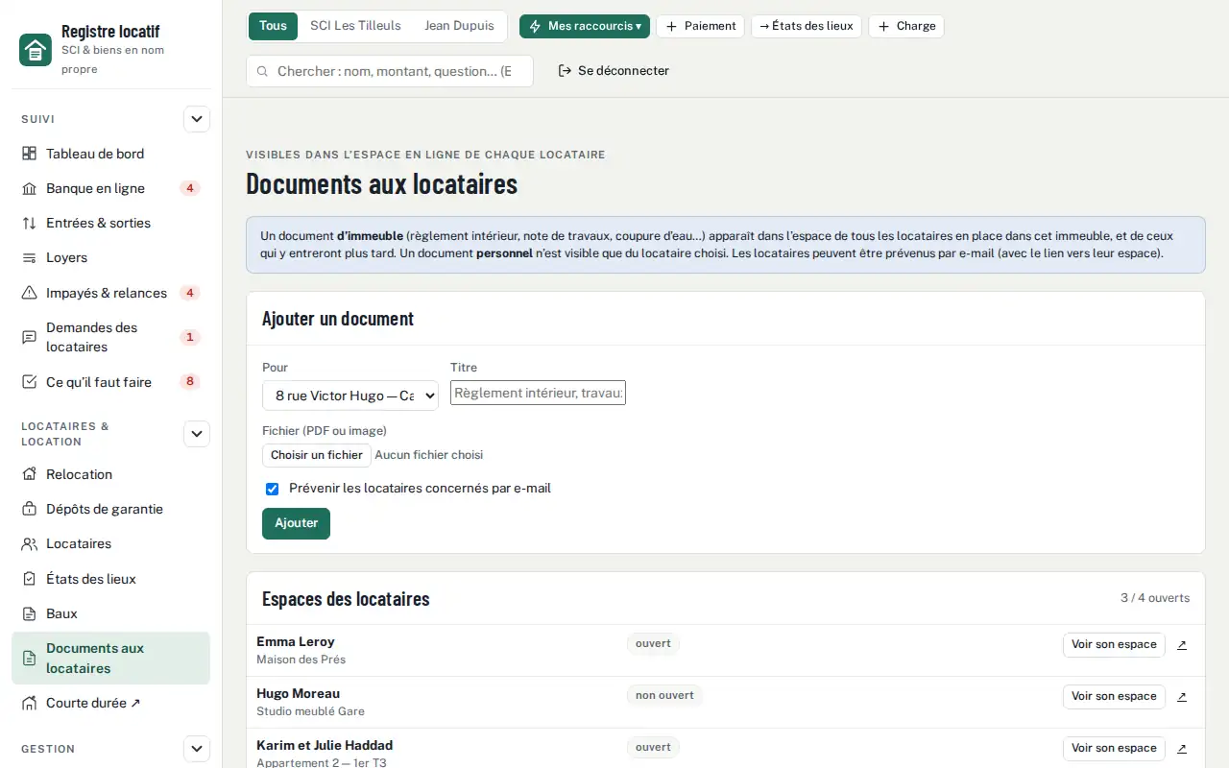The height and width of the screenshot is (768, 1229).
Task: Open Documents aux locataires menu item
Action: coord(110,659)
